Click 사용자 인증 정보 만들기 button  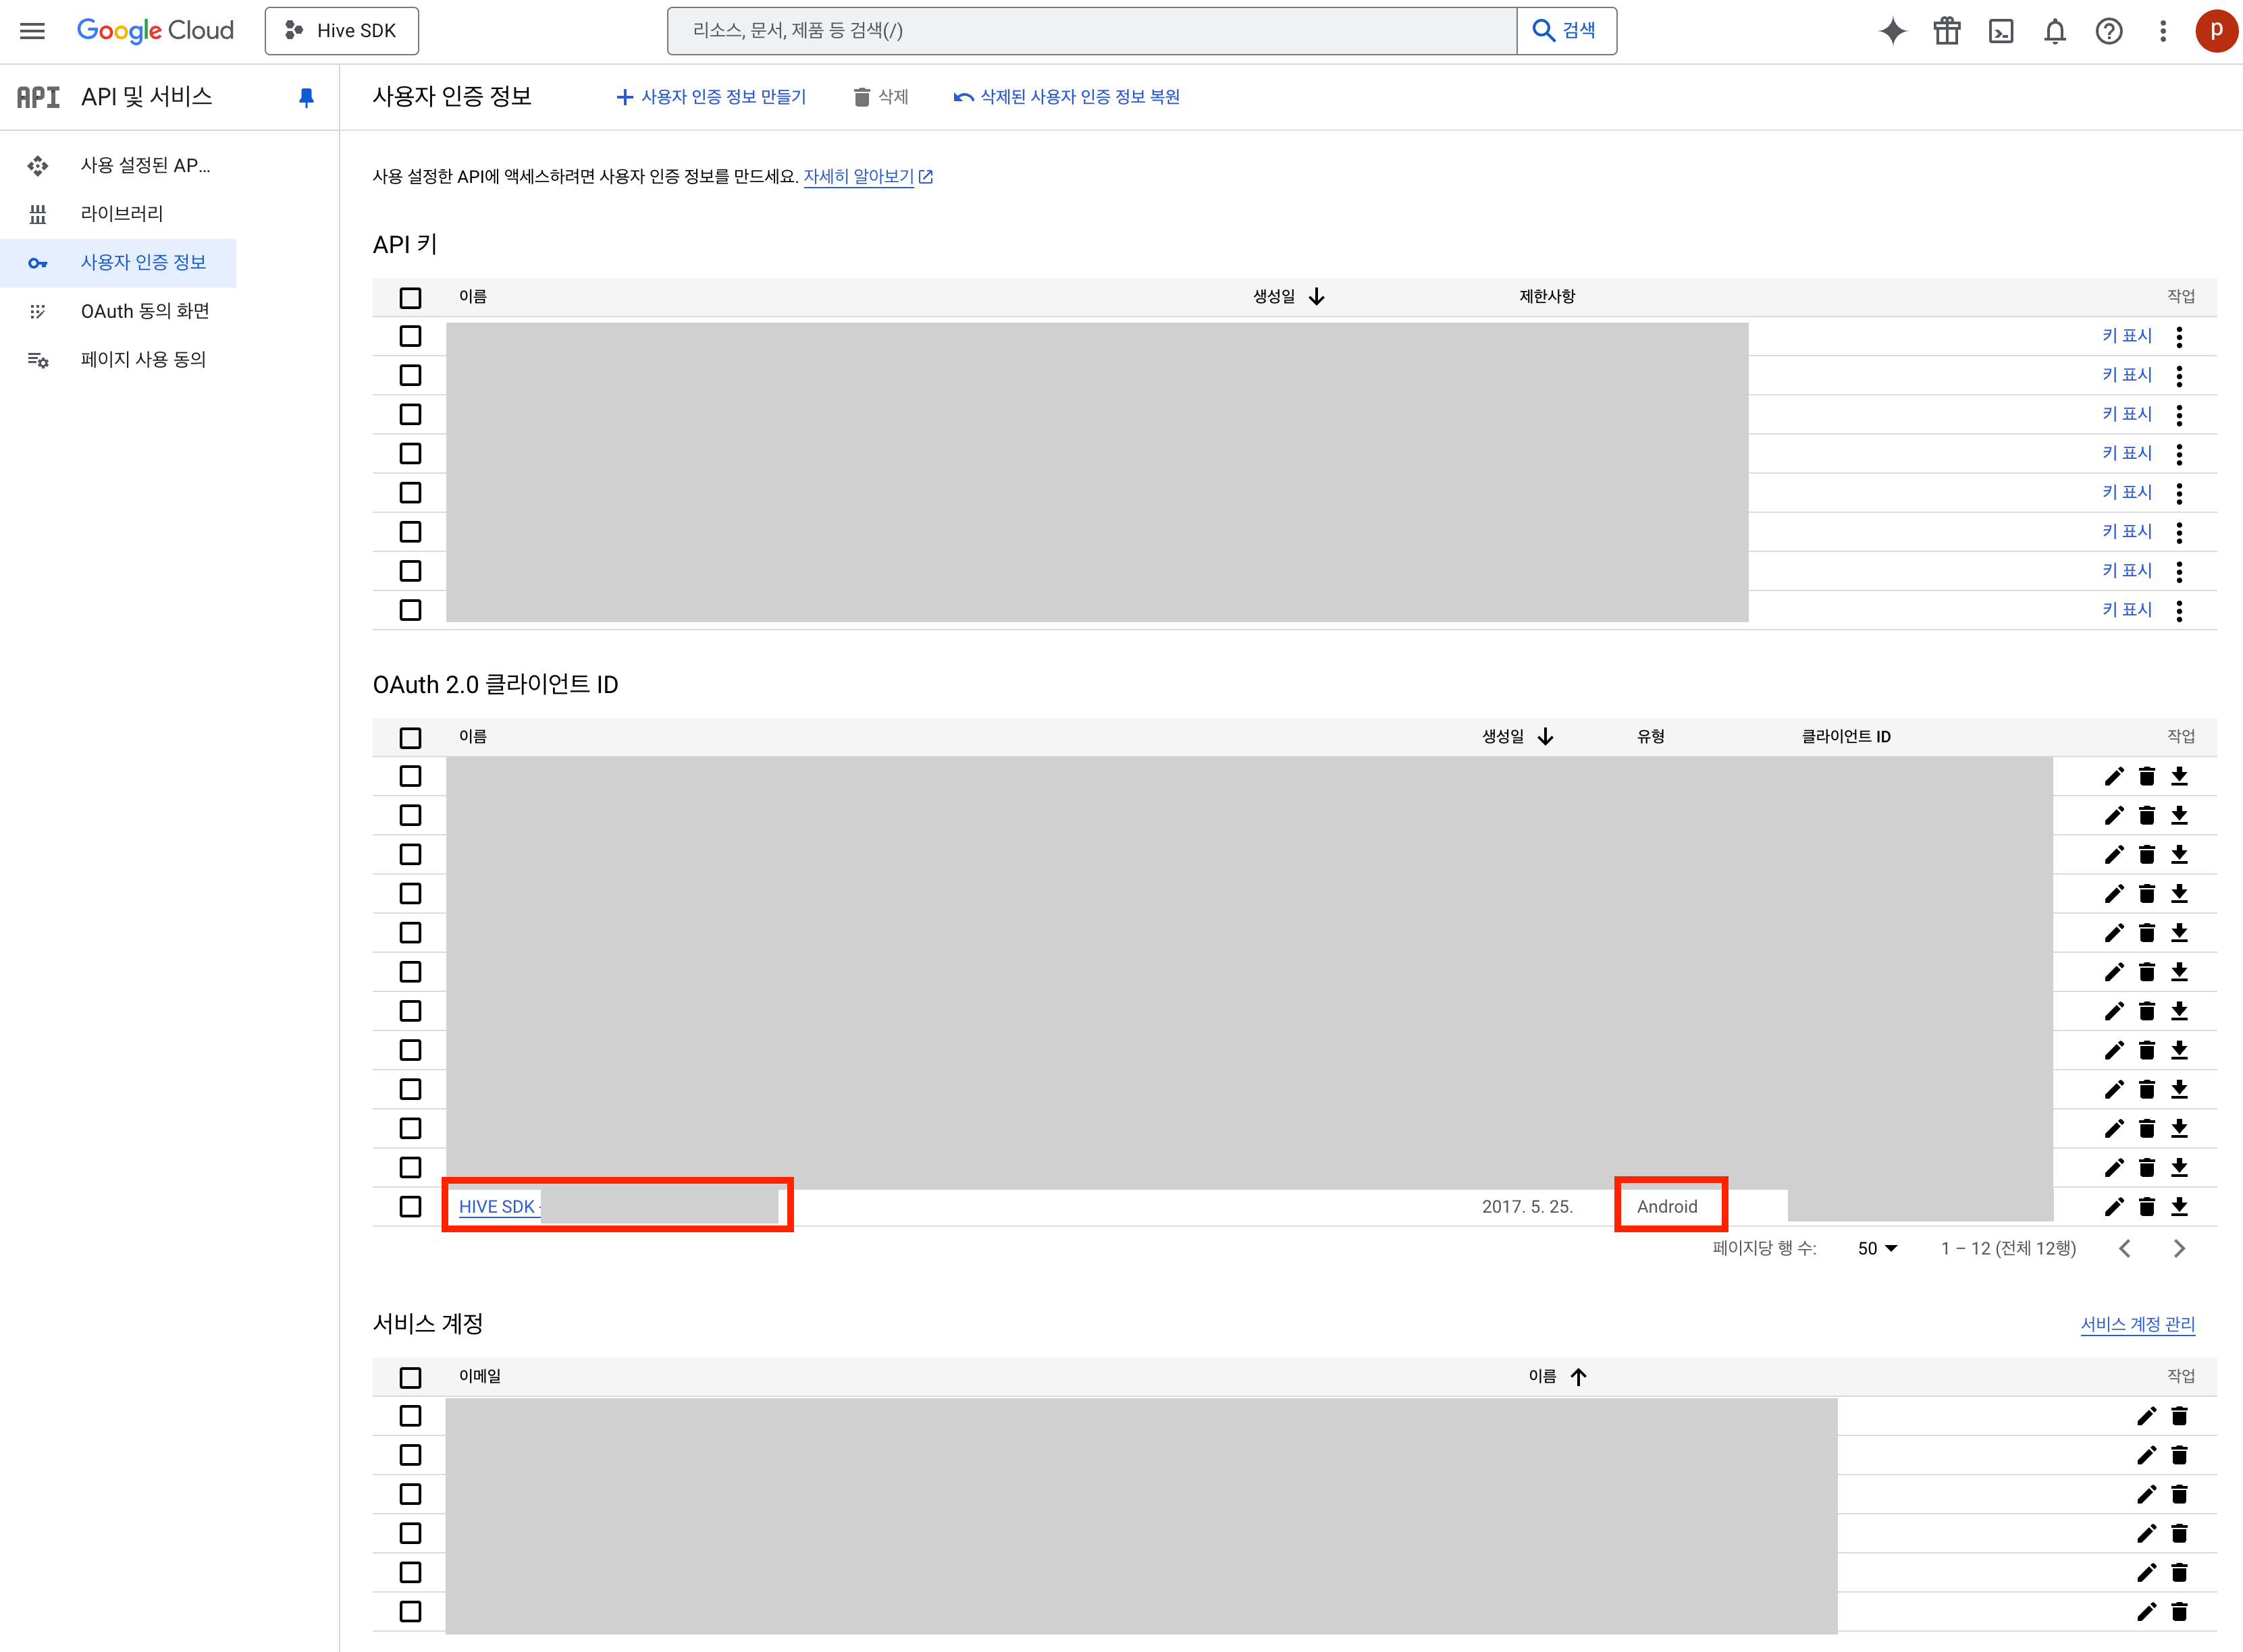click(710, 97)
